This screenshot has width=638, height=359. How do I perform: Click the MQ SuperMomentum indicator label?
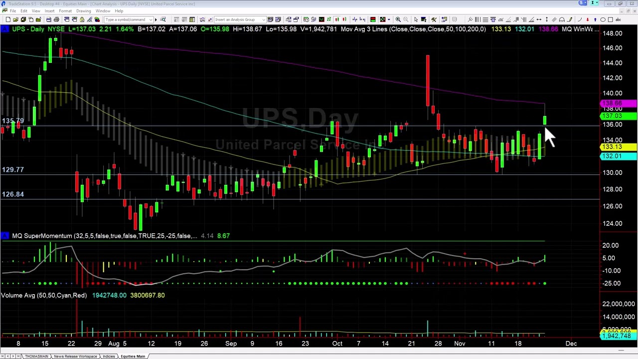pyautogui.click(x=104, y=235)
